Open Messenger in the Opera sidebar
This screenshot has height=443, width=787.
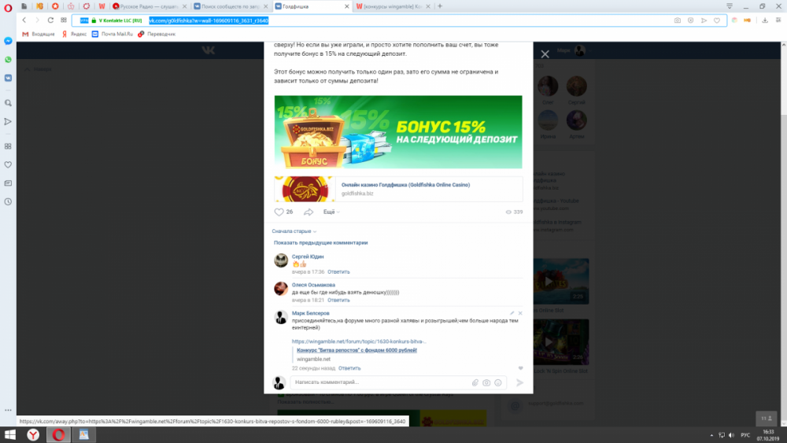click(8, 40)
